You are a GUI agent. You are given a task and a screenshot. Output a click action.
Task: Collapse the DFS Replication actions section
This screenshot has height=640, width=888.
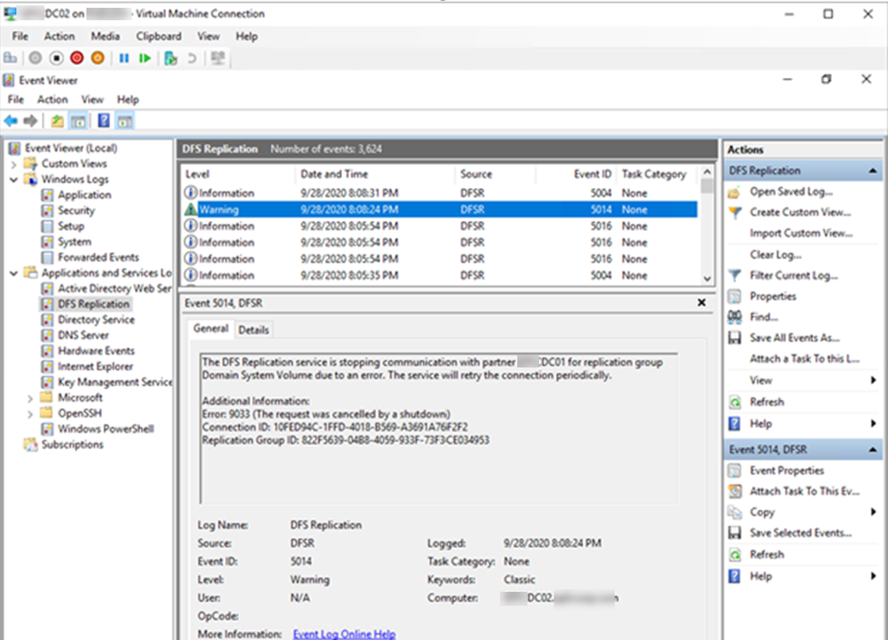click(874, 170)
